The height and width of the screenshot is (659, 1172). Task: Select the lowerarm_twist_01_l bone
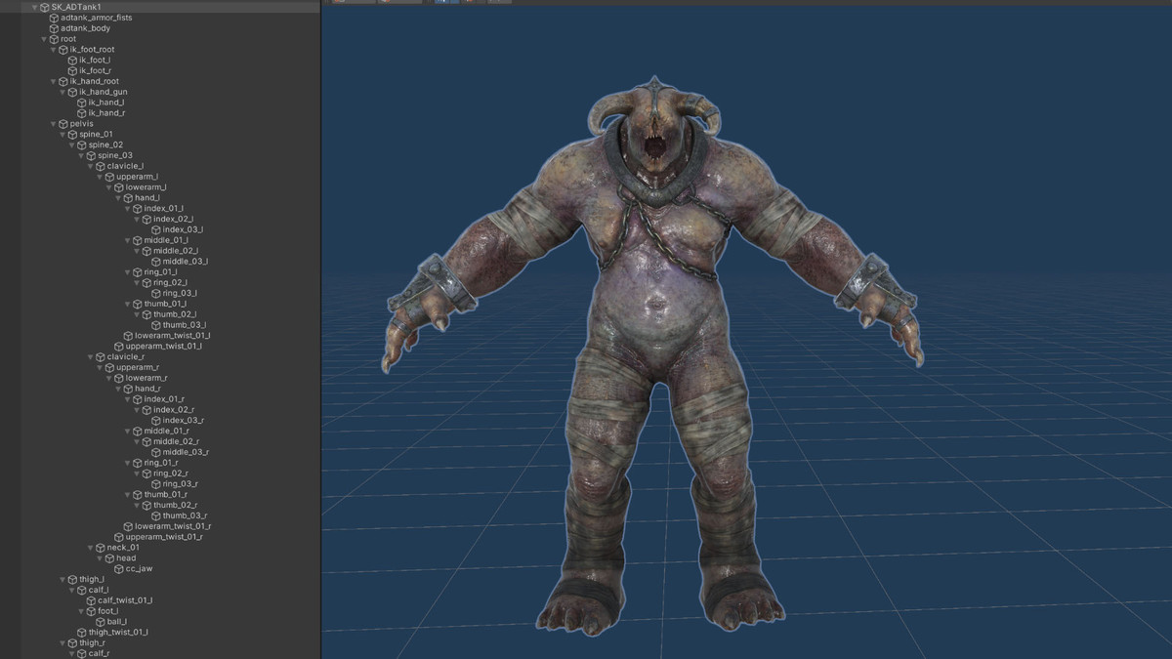coord(172,336)
